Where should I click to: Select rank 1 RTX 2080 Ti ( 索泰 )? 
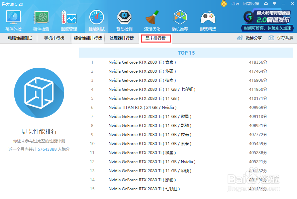(x=186, y=62)
